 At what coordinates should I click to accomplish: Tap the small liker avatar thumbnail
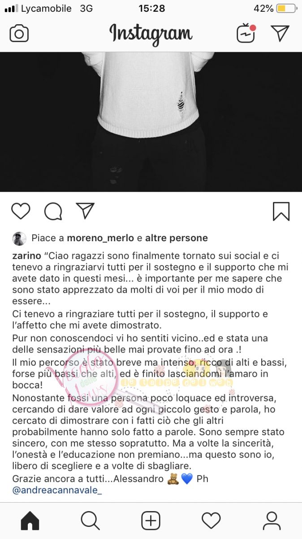[x=19, y=239]
